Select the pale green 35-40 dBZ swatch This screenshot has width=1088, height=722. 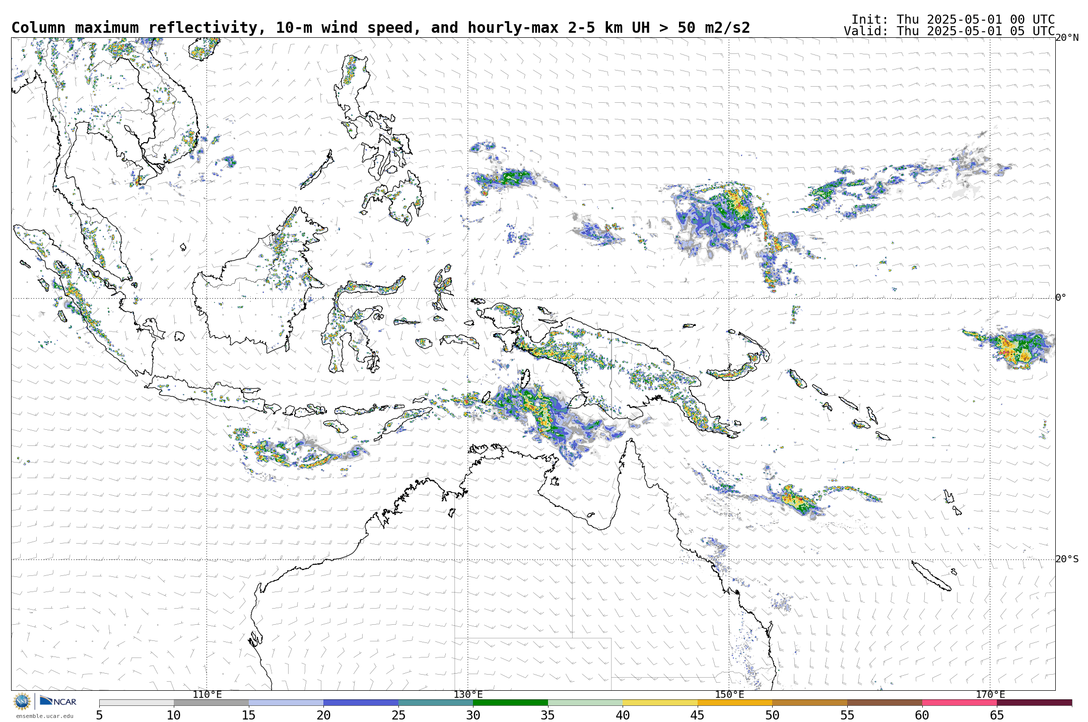point(585,702)
